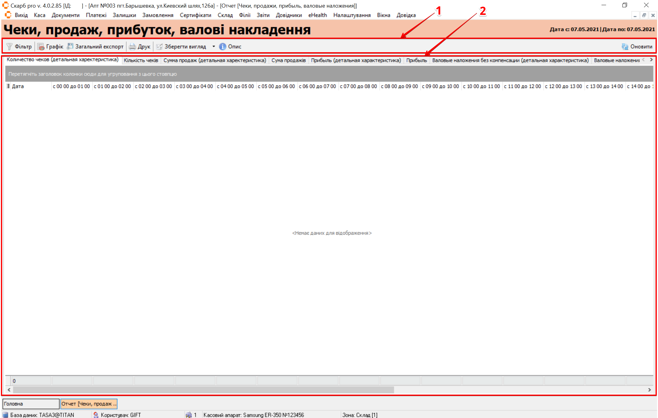Click Дата column header
Viewport: 658px width, 418px height.
(x=30, y=86)
